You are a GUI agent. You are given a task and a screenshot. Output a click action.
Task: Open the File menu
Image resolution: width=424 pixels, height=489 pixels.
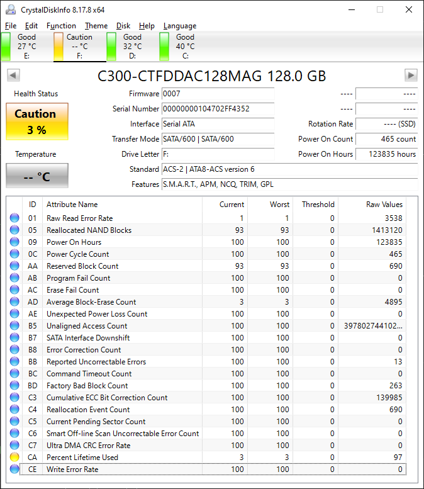point(11,26)
